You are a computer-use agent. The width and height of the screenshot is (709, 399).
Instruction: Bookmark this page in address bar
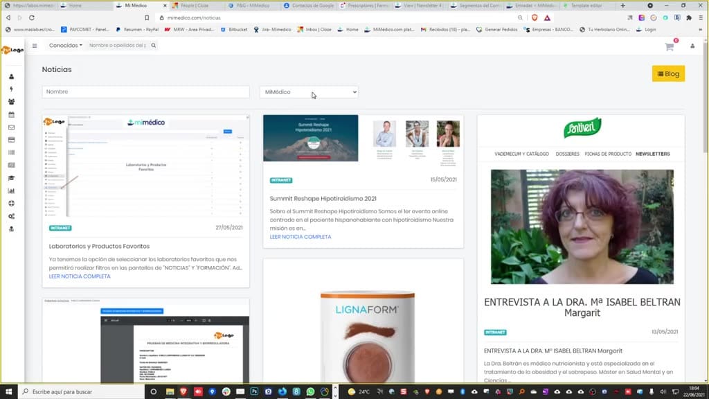pos(147,17)
